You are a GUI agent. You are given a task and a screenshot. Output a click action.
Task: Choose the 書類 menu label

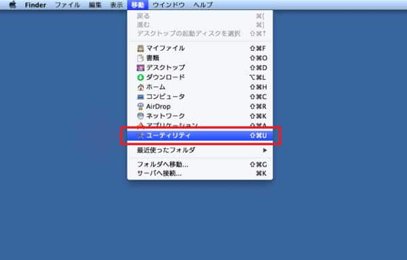(153, 58)
